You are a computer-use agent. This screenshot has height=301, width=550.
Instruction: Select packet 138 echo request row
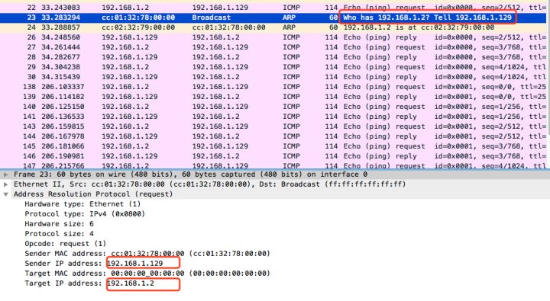click(x=273, y=87)
